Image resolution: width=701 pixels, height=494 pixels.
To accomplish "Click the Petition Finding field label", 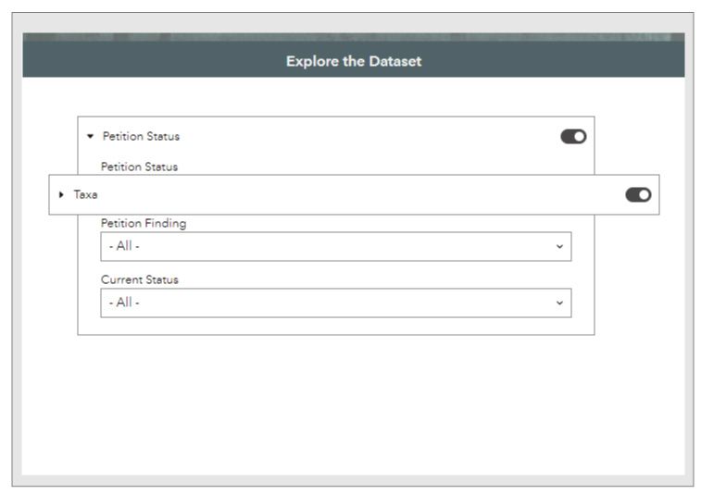I will click(143, 223).
